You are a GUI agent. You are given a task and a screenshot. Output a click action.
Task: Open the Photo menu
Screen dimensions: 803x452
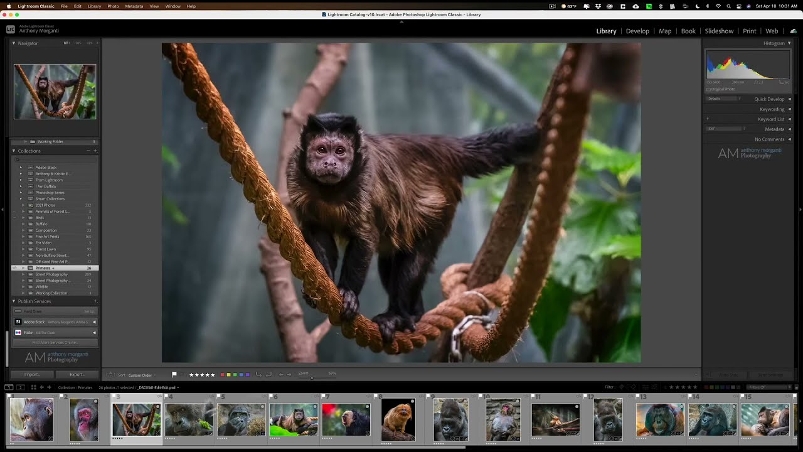[x=113, y=6]
